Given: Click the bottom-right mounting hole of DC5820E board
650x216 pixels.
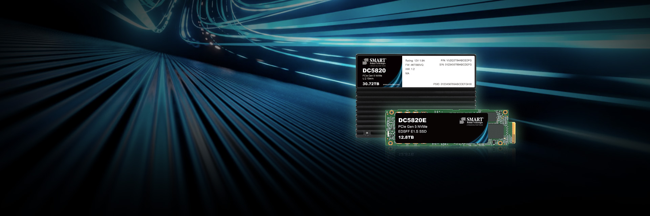Looking at the screenshot, I should point(500,143).
